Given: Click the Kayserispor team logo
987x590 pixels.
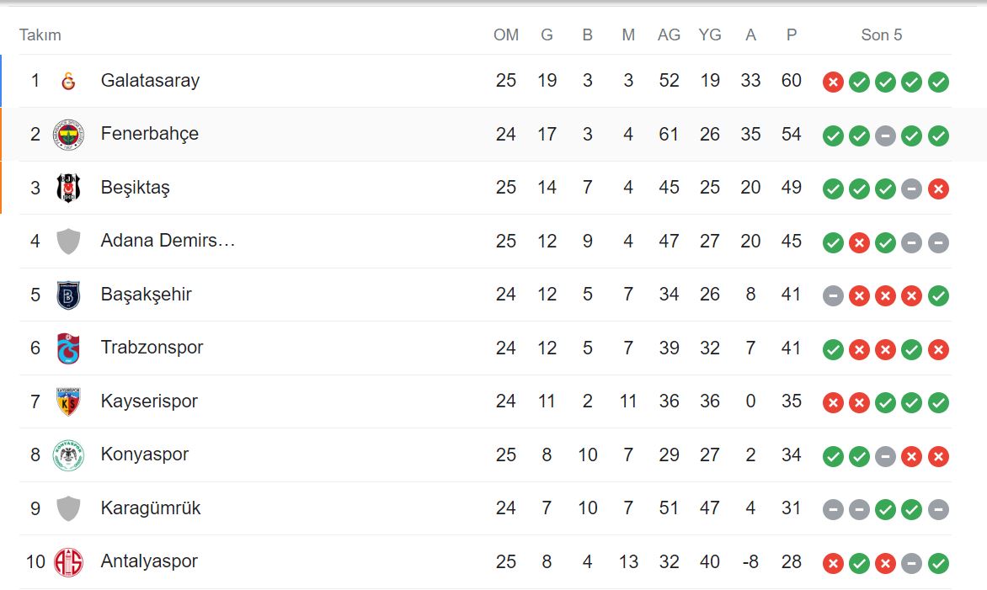Looking at the screenshot, I should 68,401.
